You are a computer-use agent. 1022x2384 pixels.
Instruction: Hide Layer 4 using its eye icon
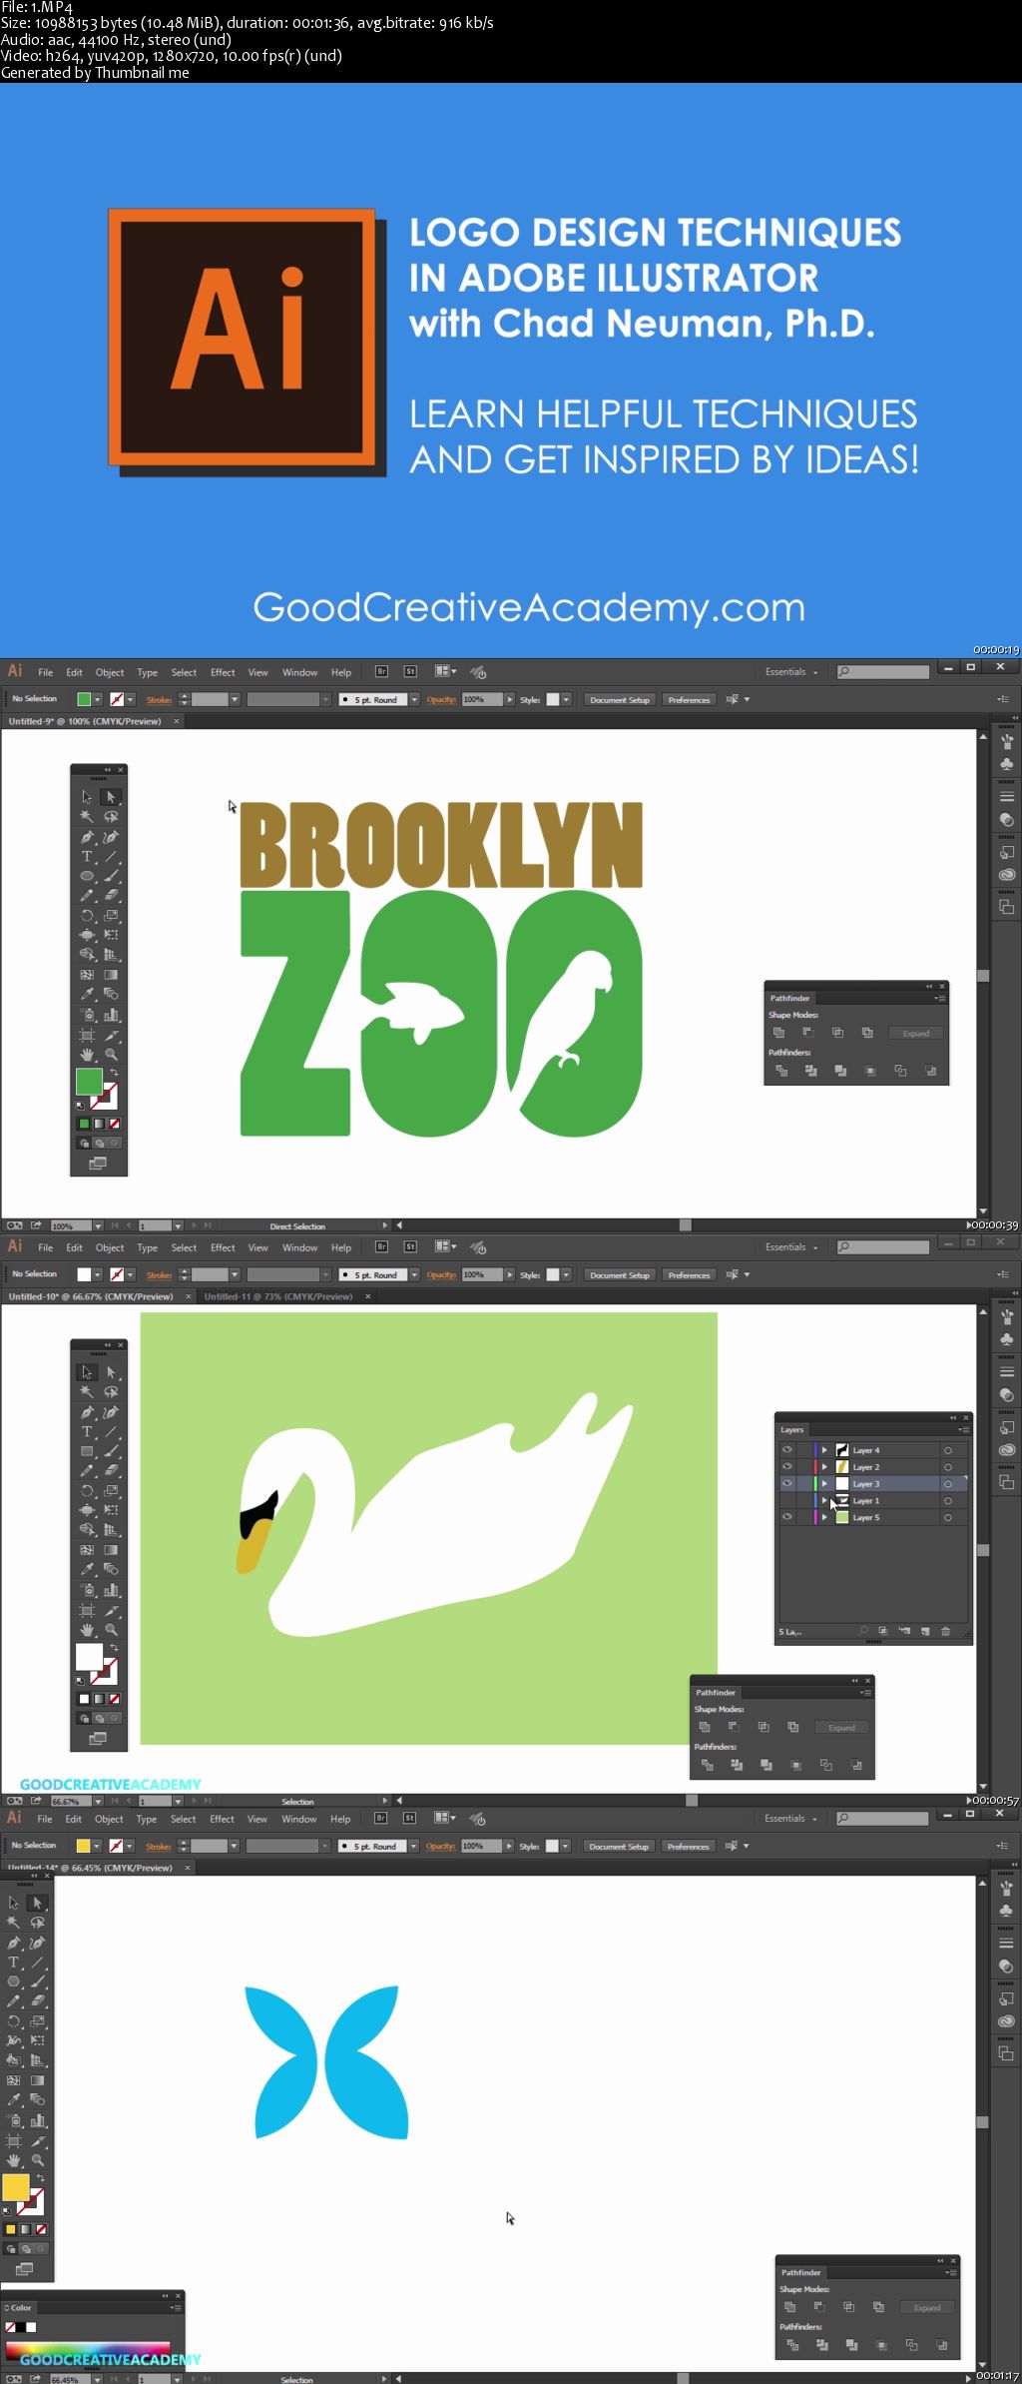click(x=787, y=1450)
